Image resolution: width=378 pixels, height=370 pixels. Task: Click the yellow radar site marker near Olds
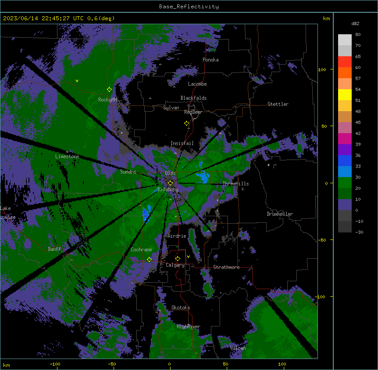point(170,183)
